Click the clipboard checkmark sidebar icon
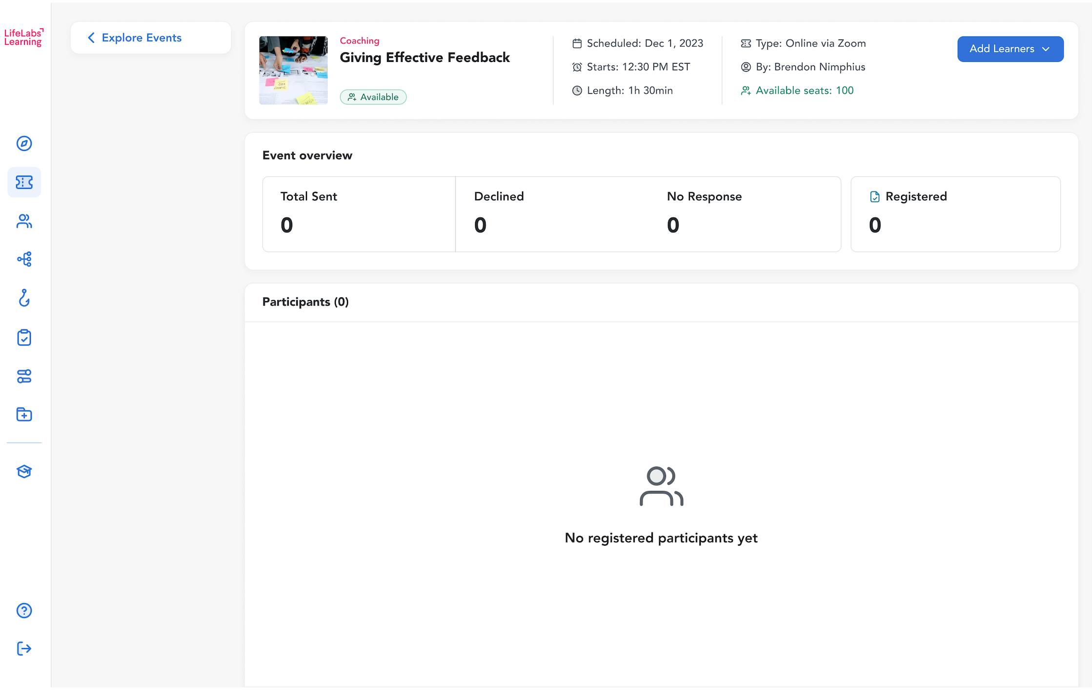 coord(24,337)
